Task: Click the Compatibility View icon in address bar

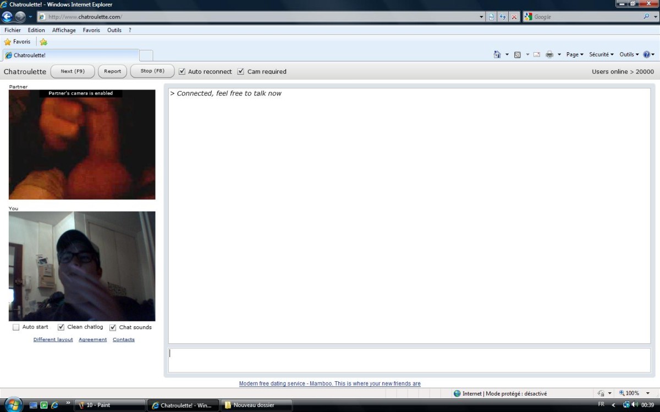Action: point(491,17)
